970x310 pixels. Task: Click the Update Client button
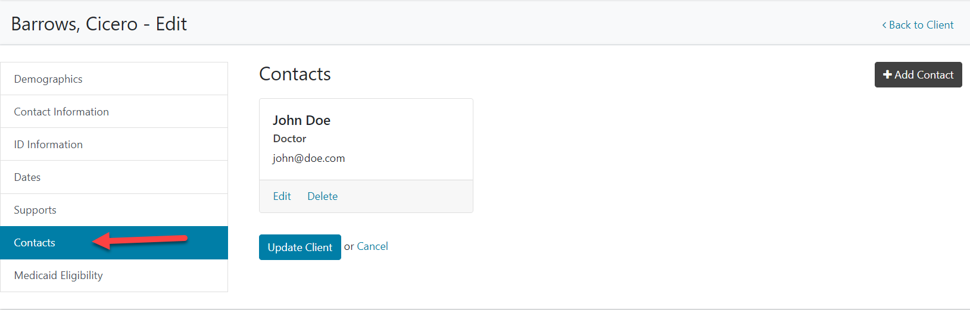pyautogui.click(x=300, y=248)
